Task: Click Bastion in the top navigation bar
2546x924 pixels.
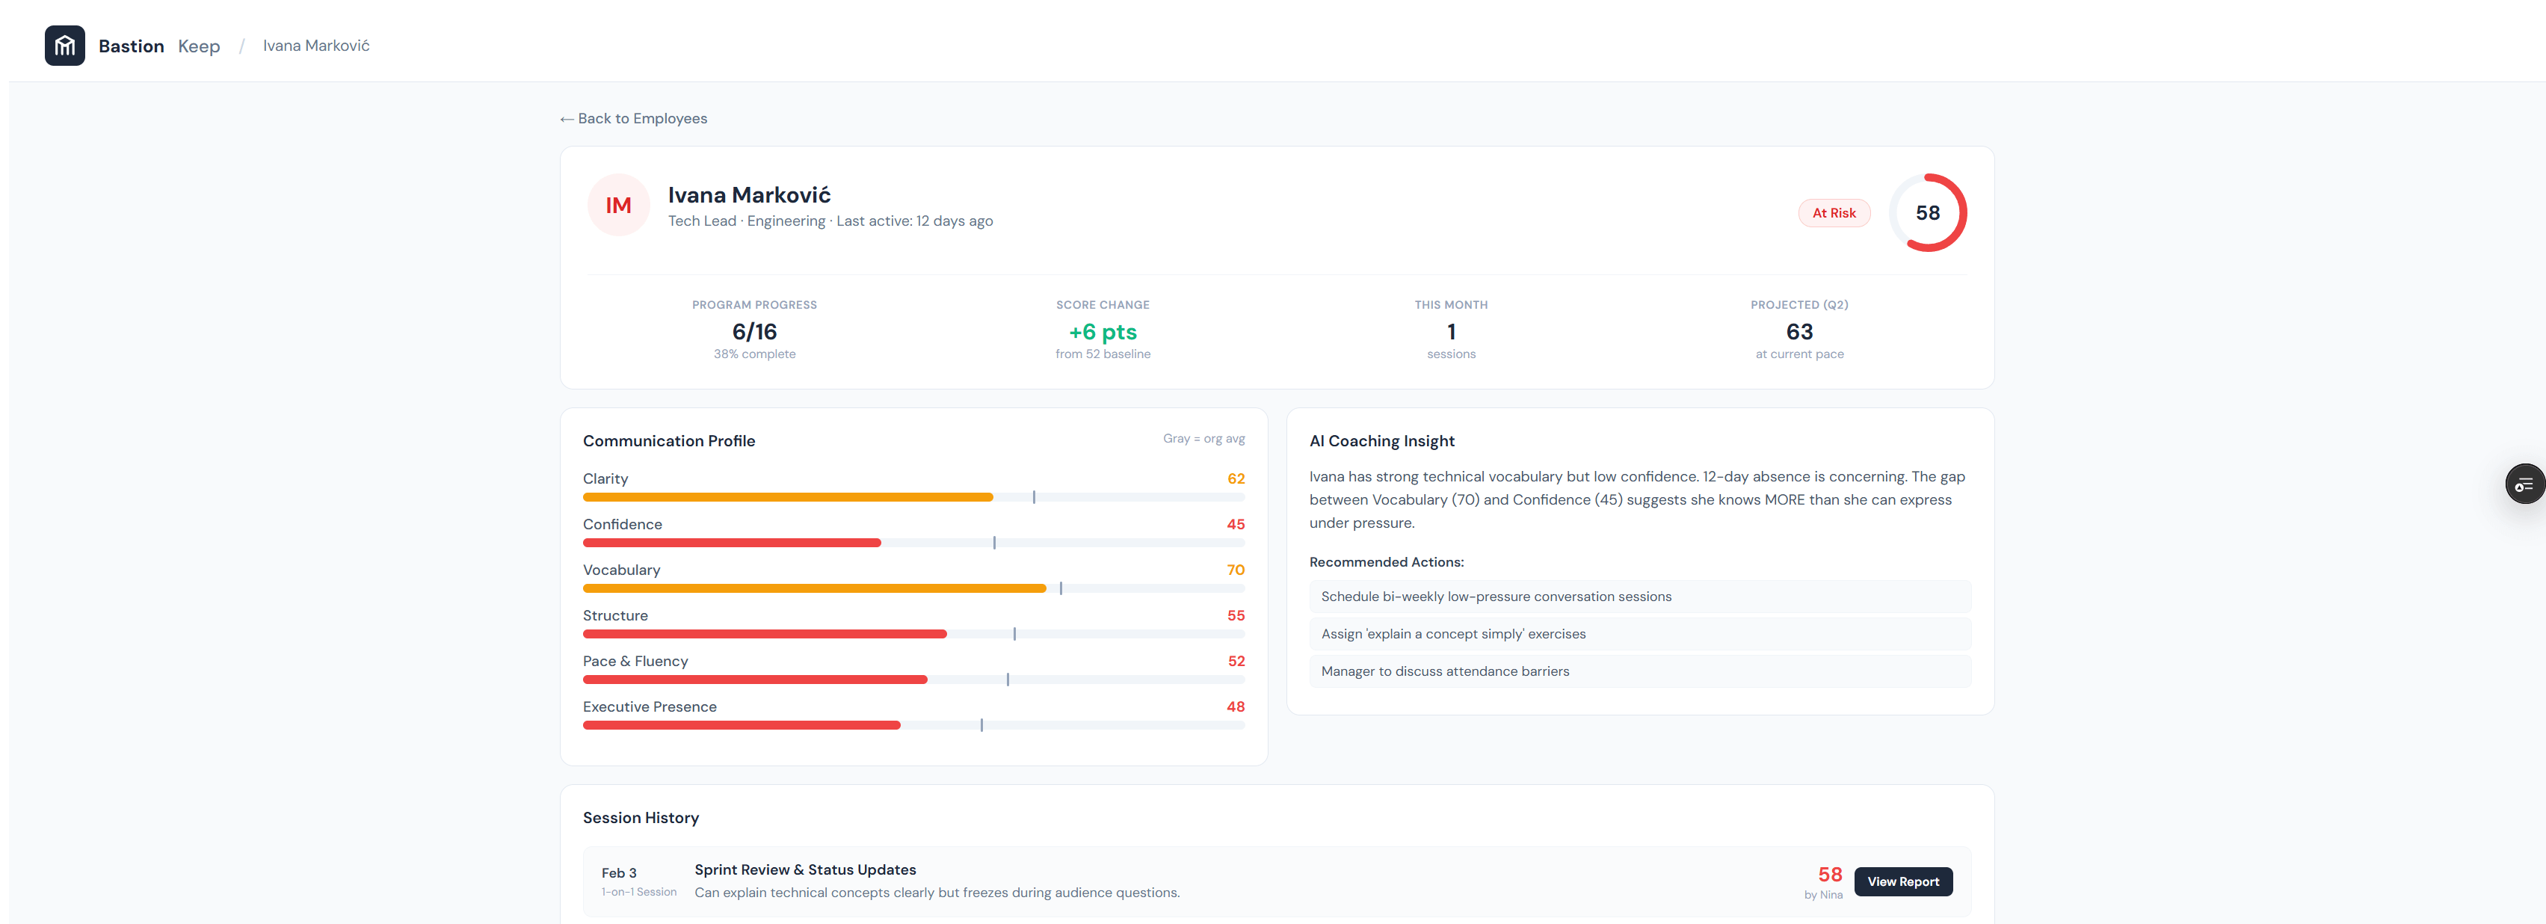Action: [132, 46]
